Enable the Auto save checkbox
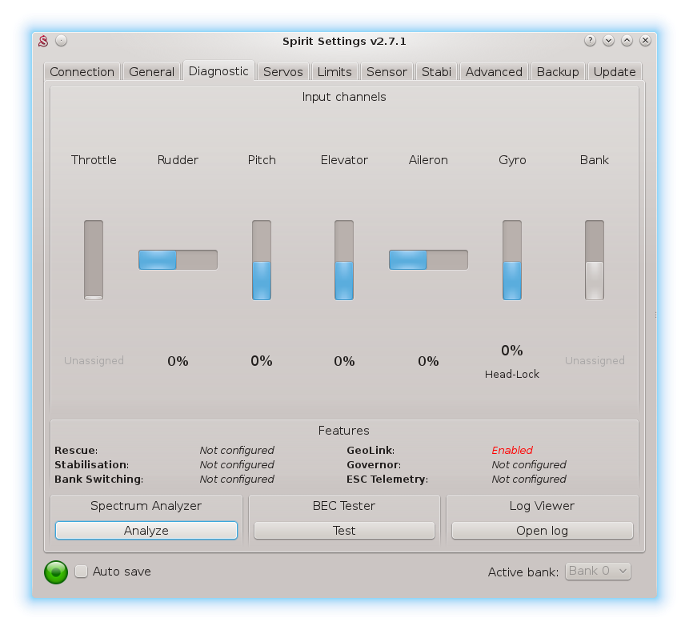Viewport: 689px width, 630px height. point(82,572)
